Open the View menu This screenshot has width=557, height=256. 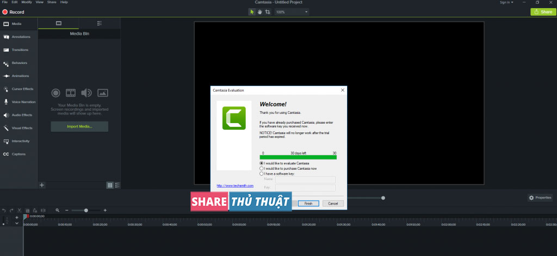[x=39, y=2]
